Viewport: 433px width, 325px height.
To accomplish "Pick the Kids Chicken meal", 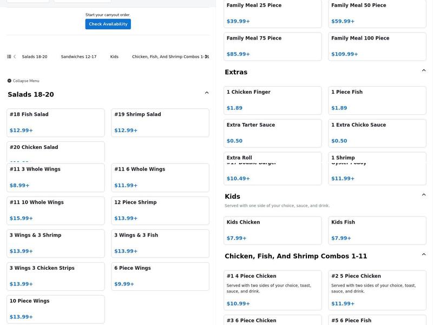I will [x=272, y=230].
